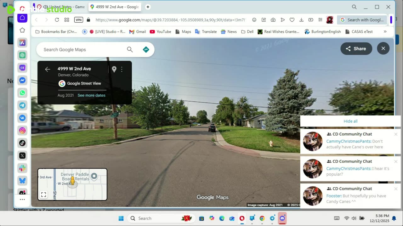
Task: Open the Gmail bookmark
Action: 138,32
